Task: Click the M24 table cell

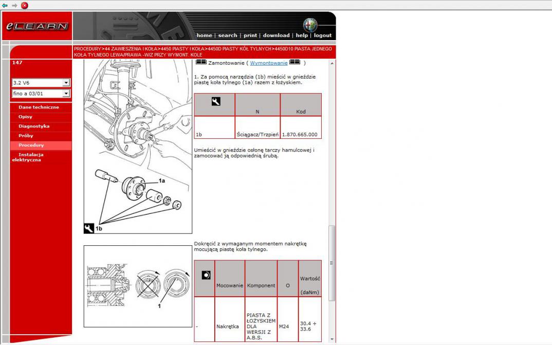Action: pyautogui.click(x=288, y=319)
